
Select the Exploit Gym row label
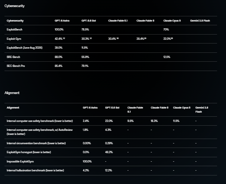[x=14, y=39]
